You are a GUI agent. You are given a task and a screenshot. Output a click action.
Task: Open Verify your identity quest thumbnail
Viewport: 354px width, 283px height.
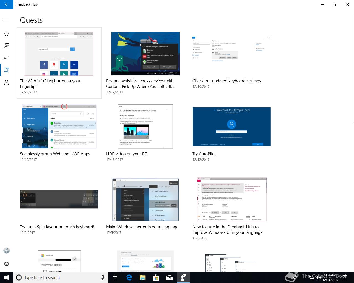59,261
